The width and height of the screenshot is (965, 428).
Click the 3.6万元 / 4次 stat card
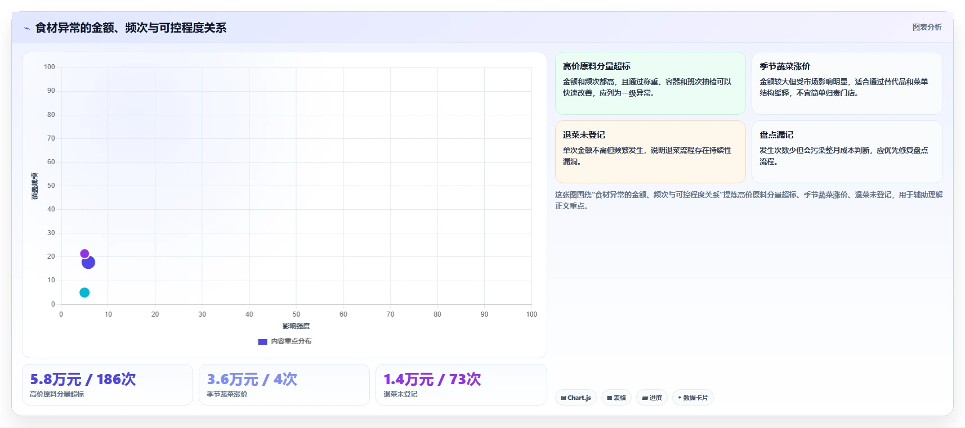pyautogui.click(x=284, y=385)
